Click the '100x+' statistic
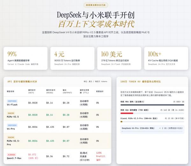The width and height of the screenshot is (191, 166). click(155, 54)
